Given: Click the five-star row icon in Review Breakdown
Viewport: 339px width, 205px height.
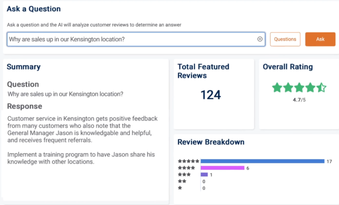Looking at the screenshot, I should coord(189,161).
